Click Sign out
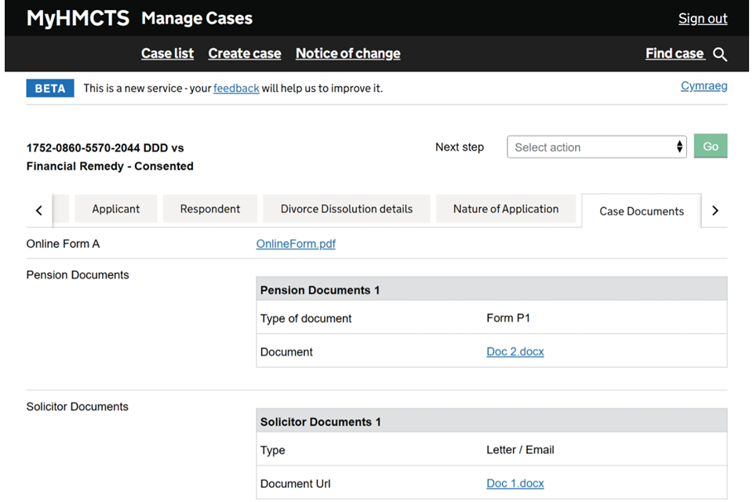 pyautogui.click(x=703, y=18)
